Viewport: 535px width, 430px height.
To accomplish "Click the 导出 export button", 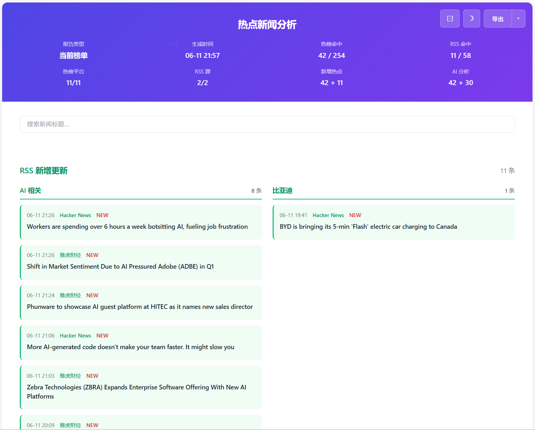I will pyautogui.click(x=498, y=19).
